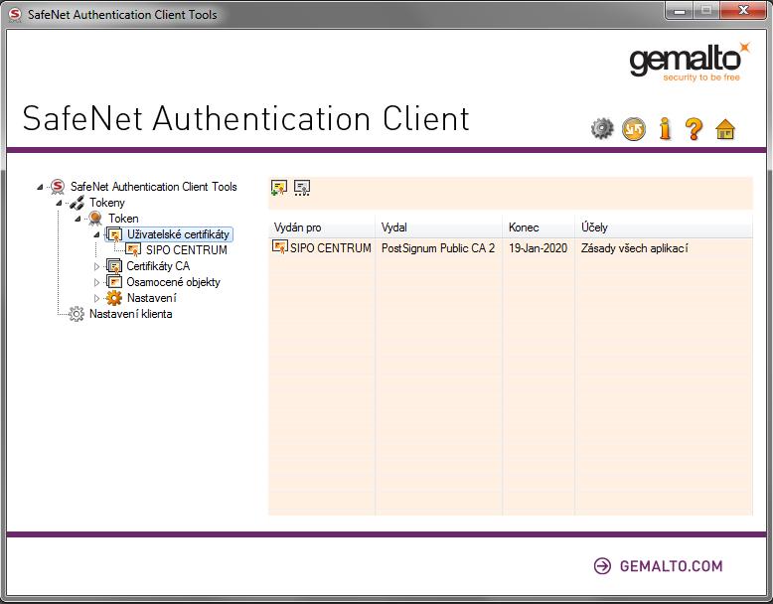Click the Osamocené objekty icon

[114, 282]
